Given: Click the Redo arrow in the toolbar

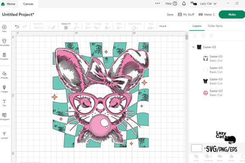Looking at the screenshot, I should 24,27.
